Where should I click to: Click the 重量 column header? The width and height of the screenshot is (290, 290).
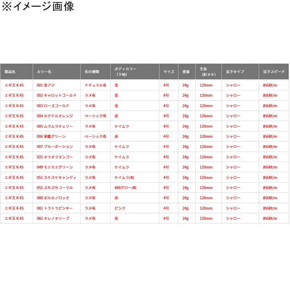pyautogui.click(x=186, y=72)
